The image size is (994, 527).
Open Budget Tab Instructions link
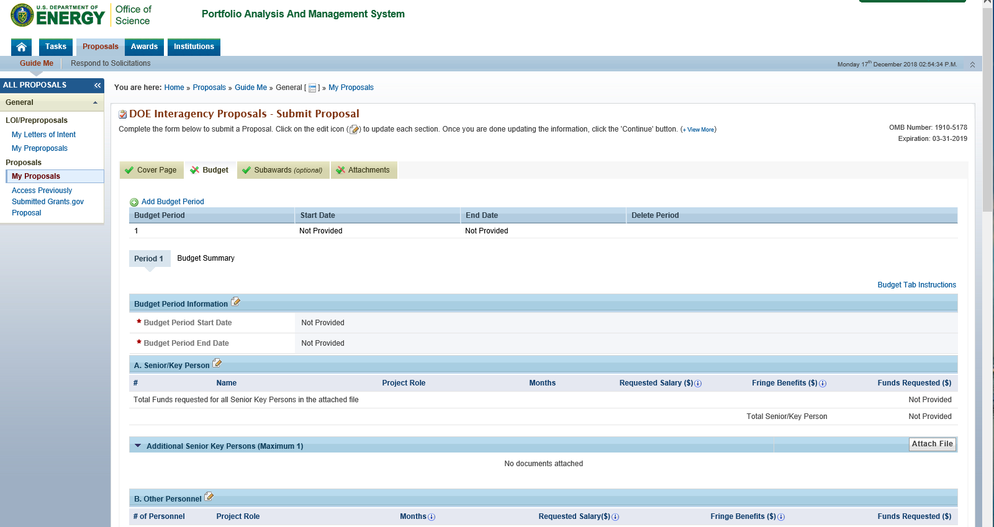[x=917, y=285]
